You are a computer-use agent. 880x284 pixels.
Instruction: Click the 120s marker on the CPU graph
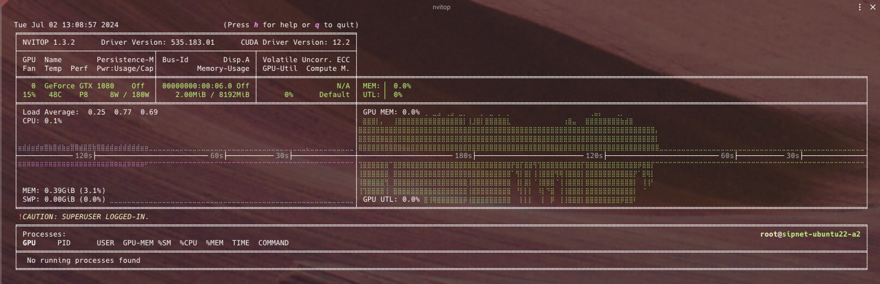point(83,156)
